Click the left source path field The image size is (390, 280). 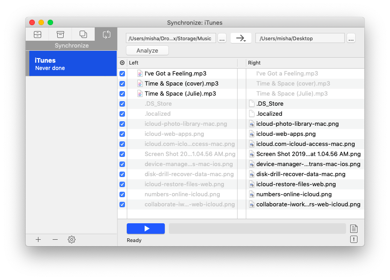[x=171, y=38]
